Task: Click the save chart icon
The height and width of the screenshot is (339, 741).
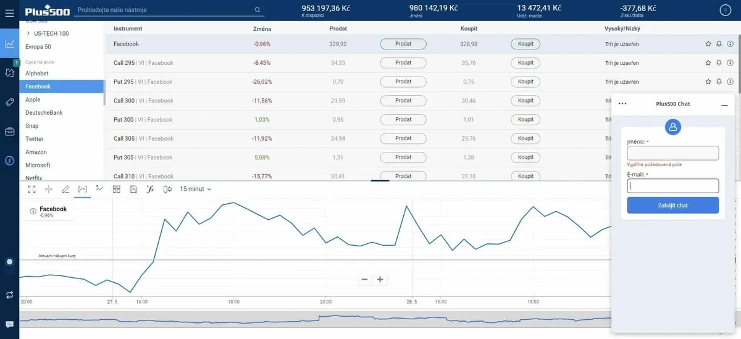Action: pos(133,189)
